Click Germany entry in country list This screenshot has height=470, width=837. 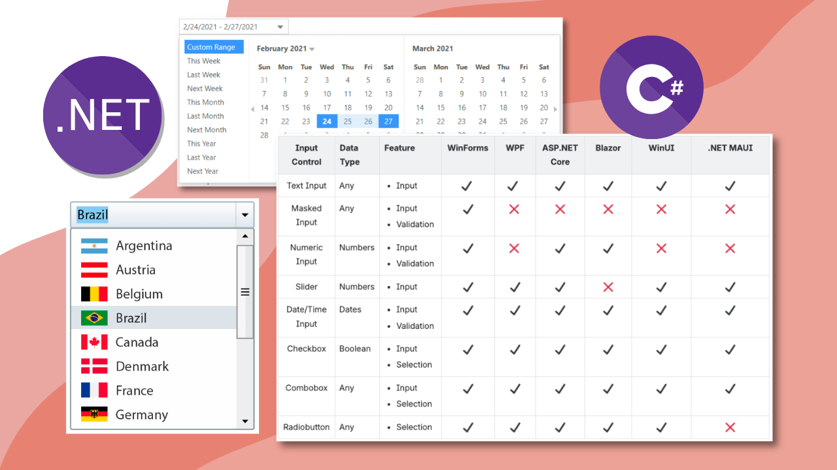click(x=154, y=415)
